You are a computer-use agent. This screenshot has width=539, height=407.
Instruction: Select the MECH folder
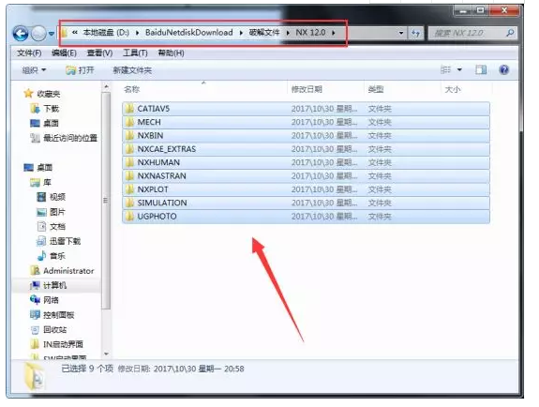click(306, 122)
